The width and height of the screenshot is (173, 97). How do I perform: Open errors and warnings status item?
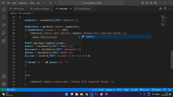coord(11,90)
